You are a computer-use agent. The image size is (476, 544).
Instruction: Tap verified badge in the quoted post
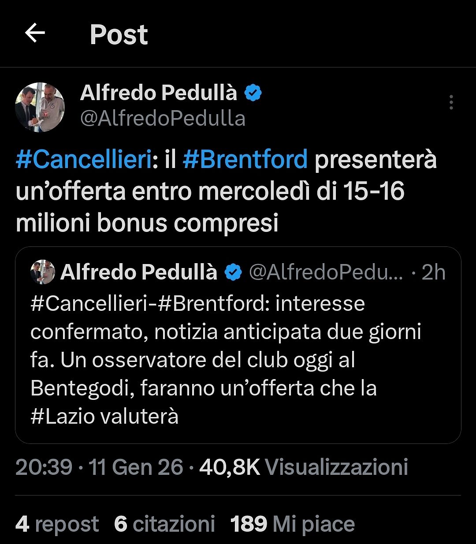click(234, 272)
